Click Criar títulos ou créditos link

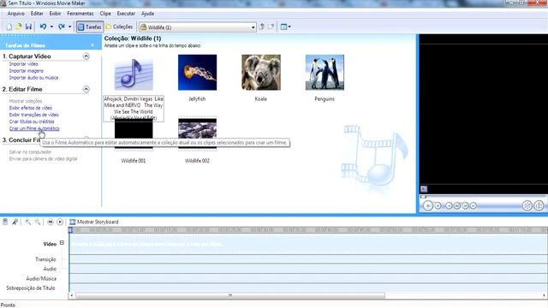(x=32, y=121)
